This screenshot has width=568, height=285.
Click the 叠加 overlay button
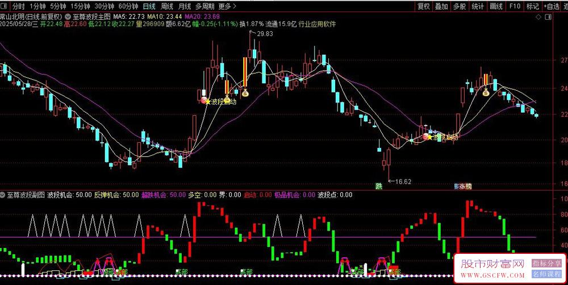click(441, 6)
